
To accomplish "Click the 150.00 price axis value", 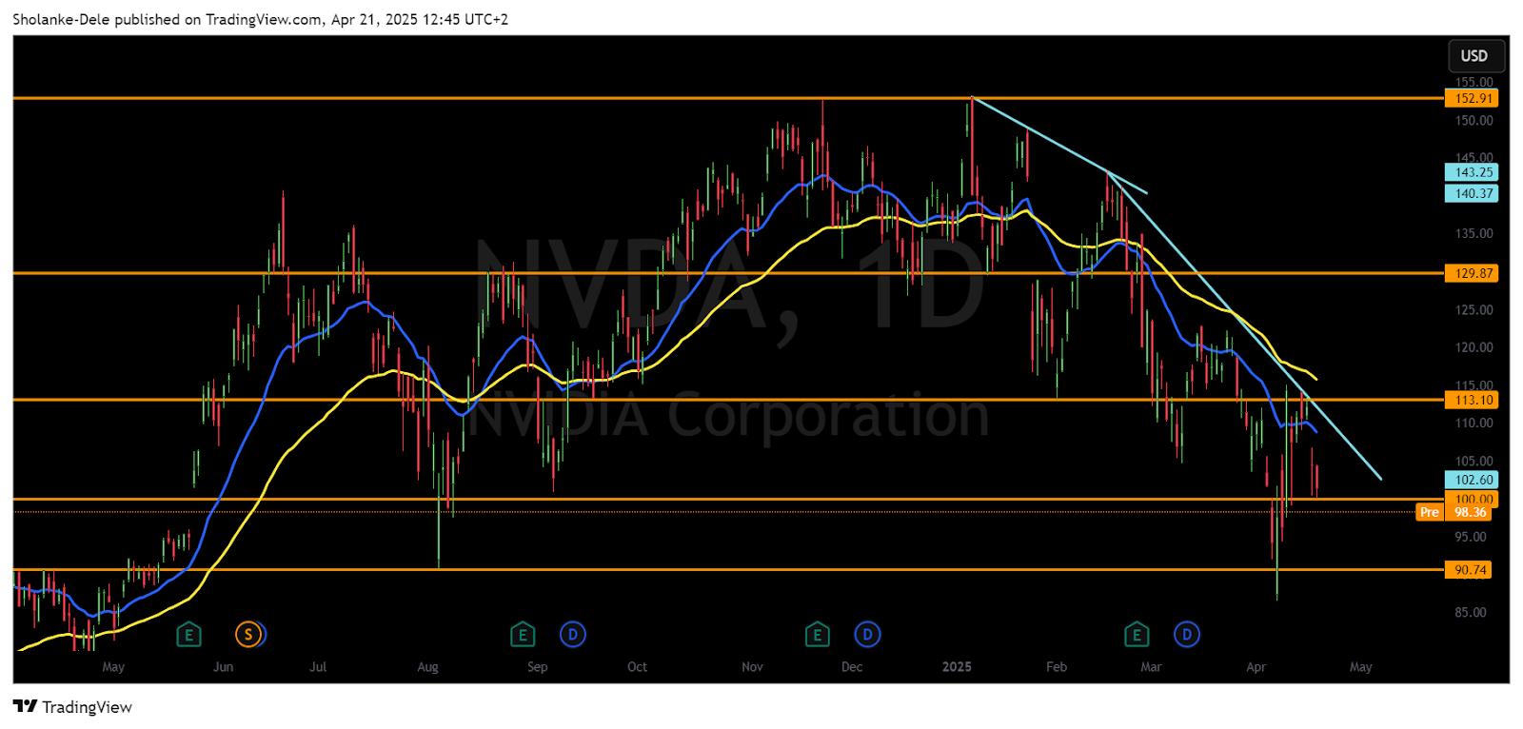I will point(1474,121).
